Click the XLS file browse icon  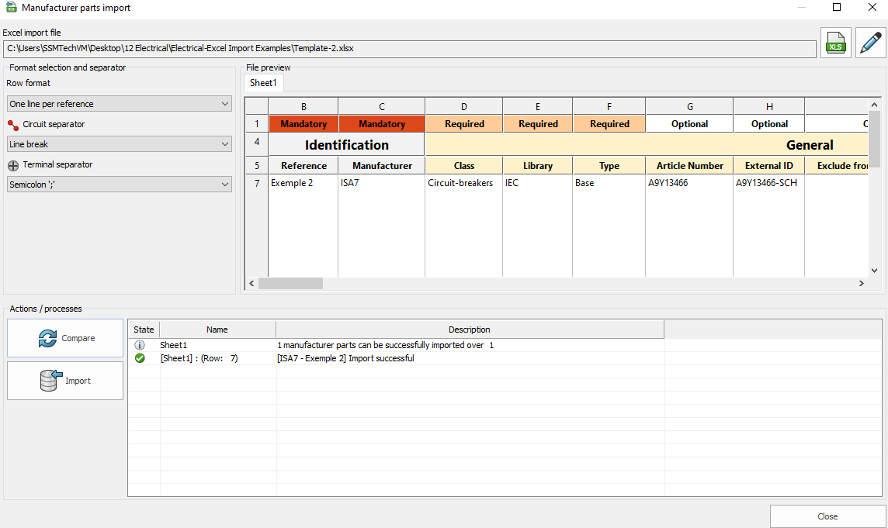point(836,43)
